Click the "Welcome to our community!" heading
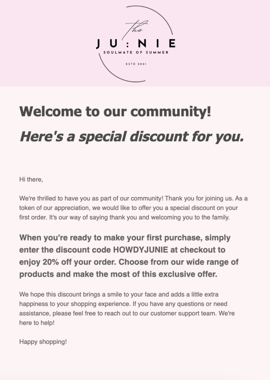Viewport: 270px width, 380px height. pos(115,111)
